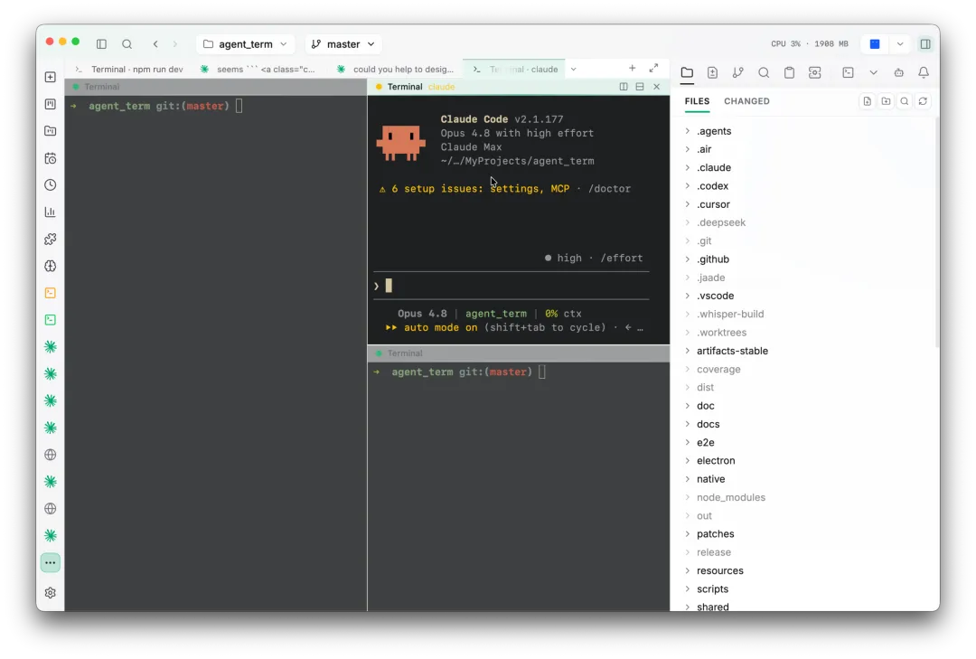
Task: Create a new folder in file panel
Action: coord(886,101)
